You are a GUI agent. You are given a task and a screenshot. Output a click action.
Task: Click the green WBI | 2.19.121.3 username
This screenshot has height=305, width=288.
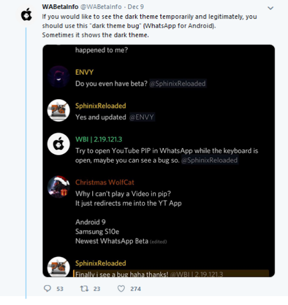pos(99,139)
